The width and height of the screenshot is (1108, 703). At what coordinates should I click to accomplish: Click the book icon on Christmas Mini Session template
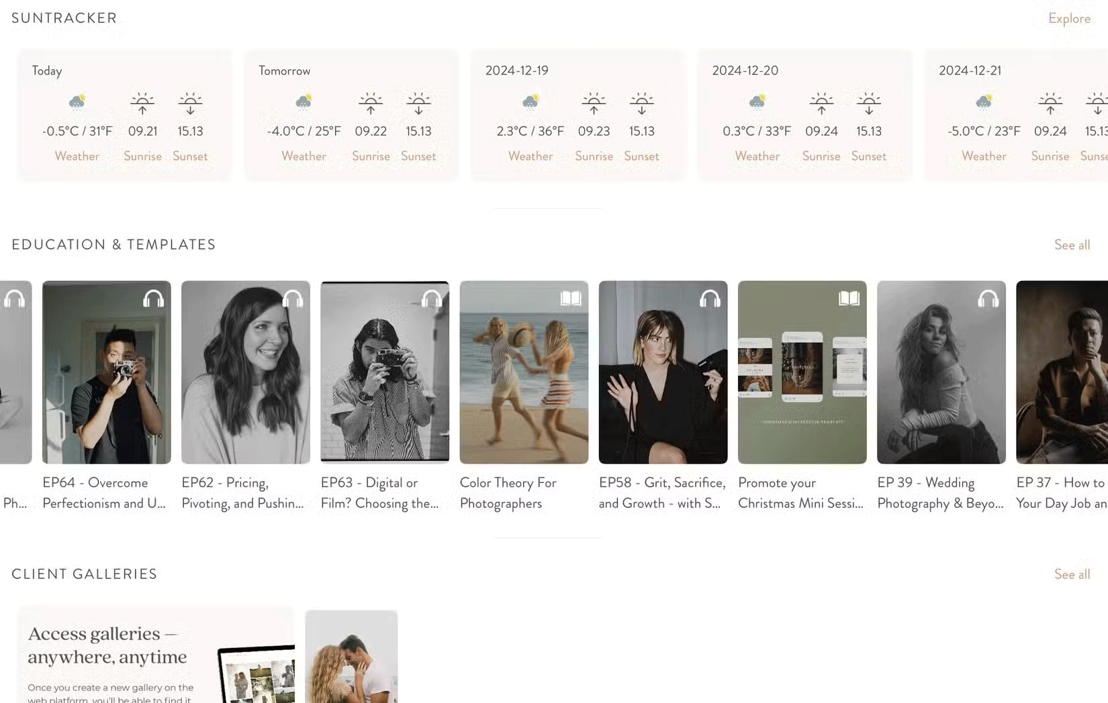tap(848, 299)
